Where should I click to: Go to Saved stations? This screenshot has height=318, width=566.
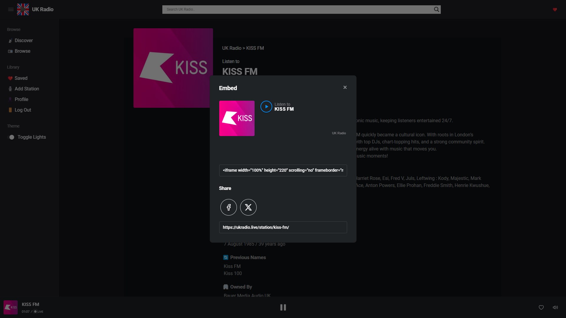click(21, 78)
